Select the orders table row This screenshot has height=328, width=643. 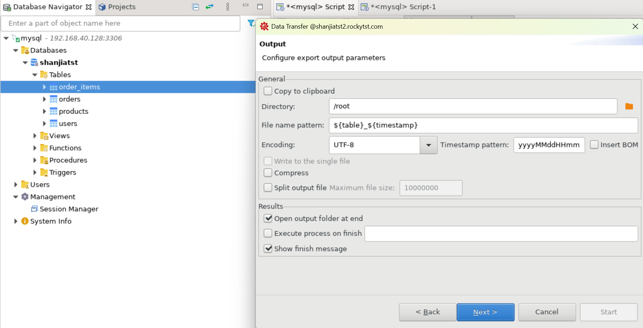tap(128, 99)
